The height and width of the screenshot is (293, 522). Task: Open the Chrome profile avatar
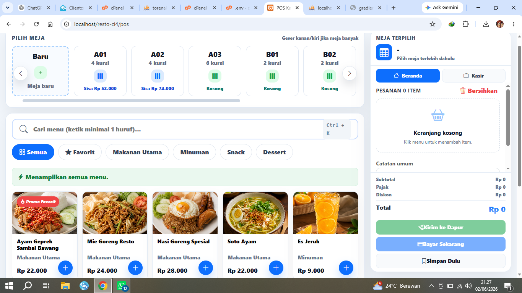pyautogui.click(x=500, y=24)
